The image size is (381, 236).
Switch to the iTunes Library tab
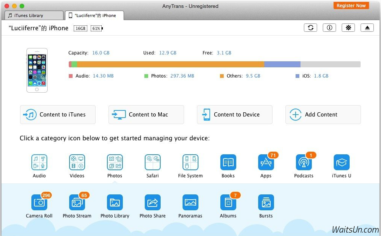[35, 16]
